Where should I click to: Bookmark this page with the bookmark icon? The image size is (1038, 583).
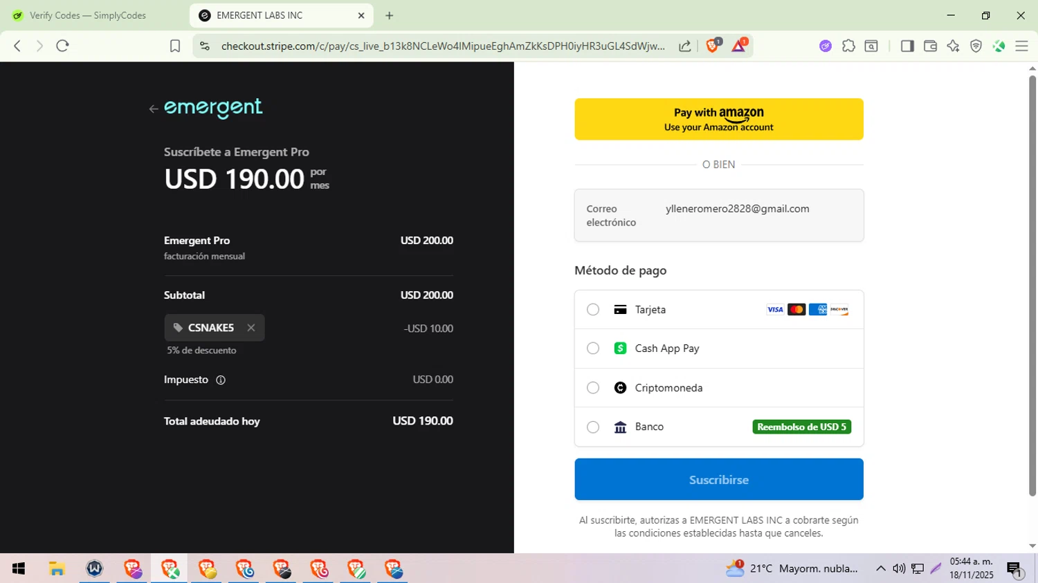[175, 46]
